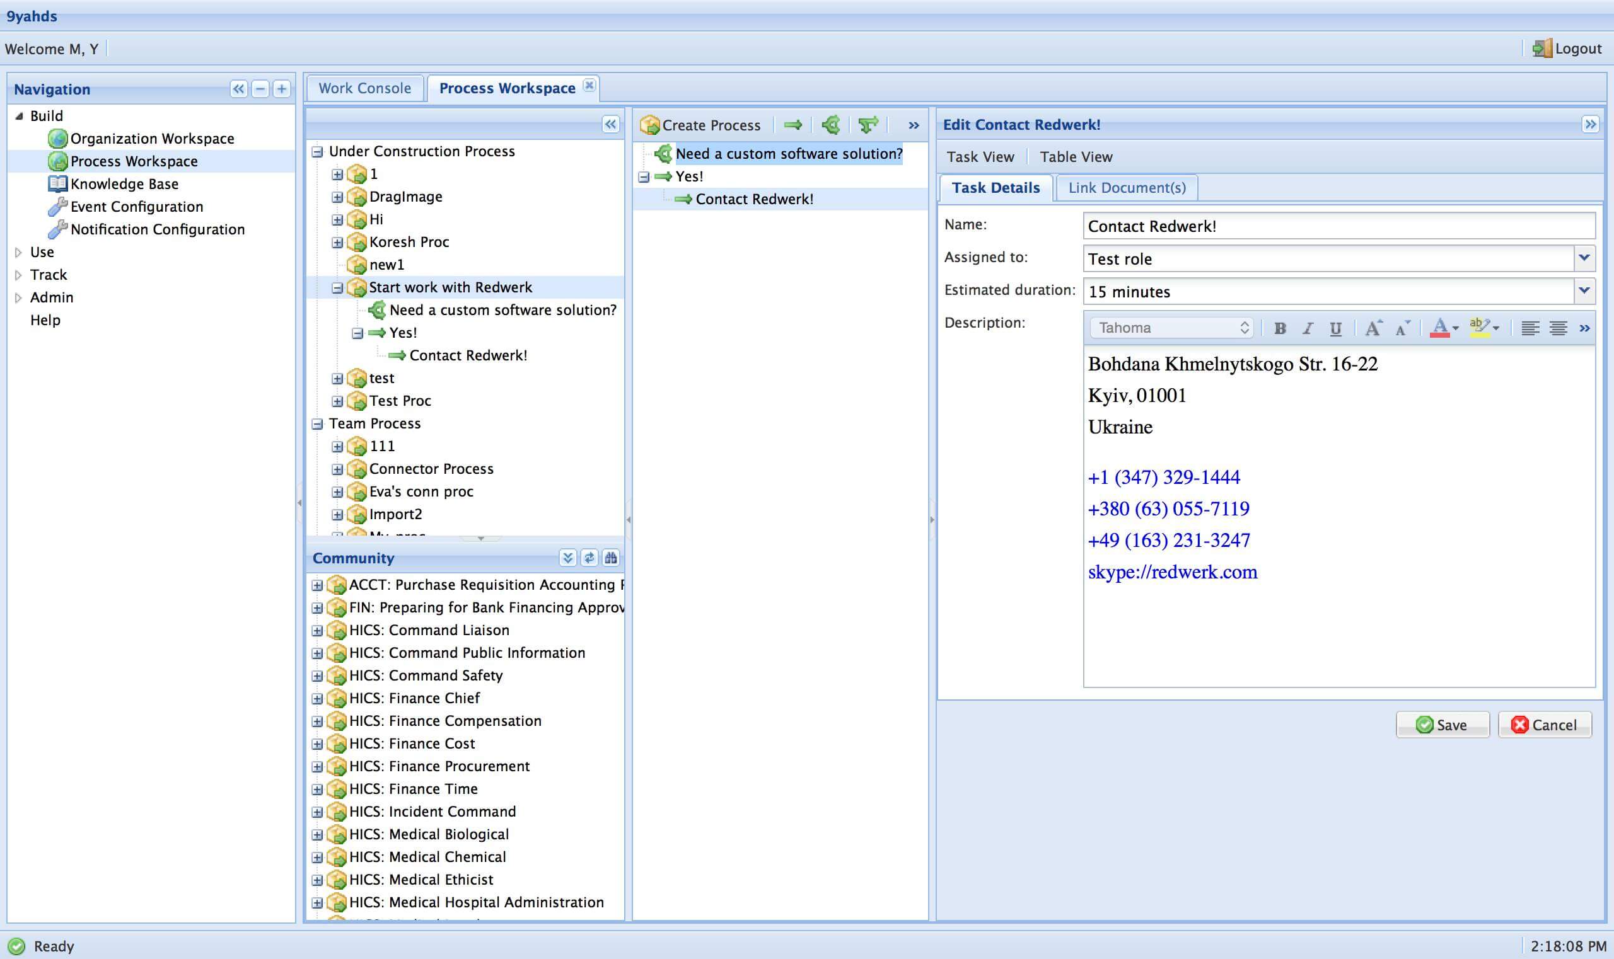Click the skype://redwerk.com link
Viewport: 1614px width, 959px height.
(1172, 571)
